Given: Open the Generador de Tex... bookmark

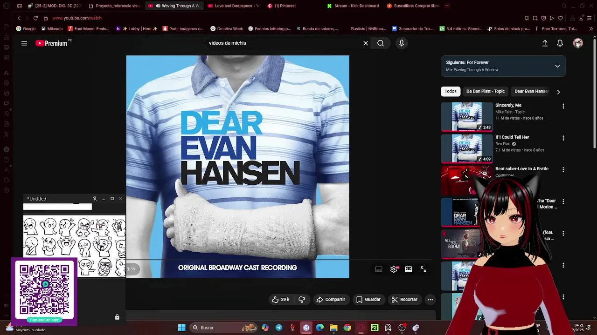Looking at the screenshot, I should click(413, 29).
